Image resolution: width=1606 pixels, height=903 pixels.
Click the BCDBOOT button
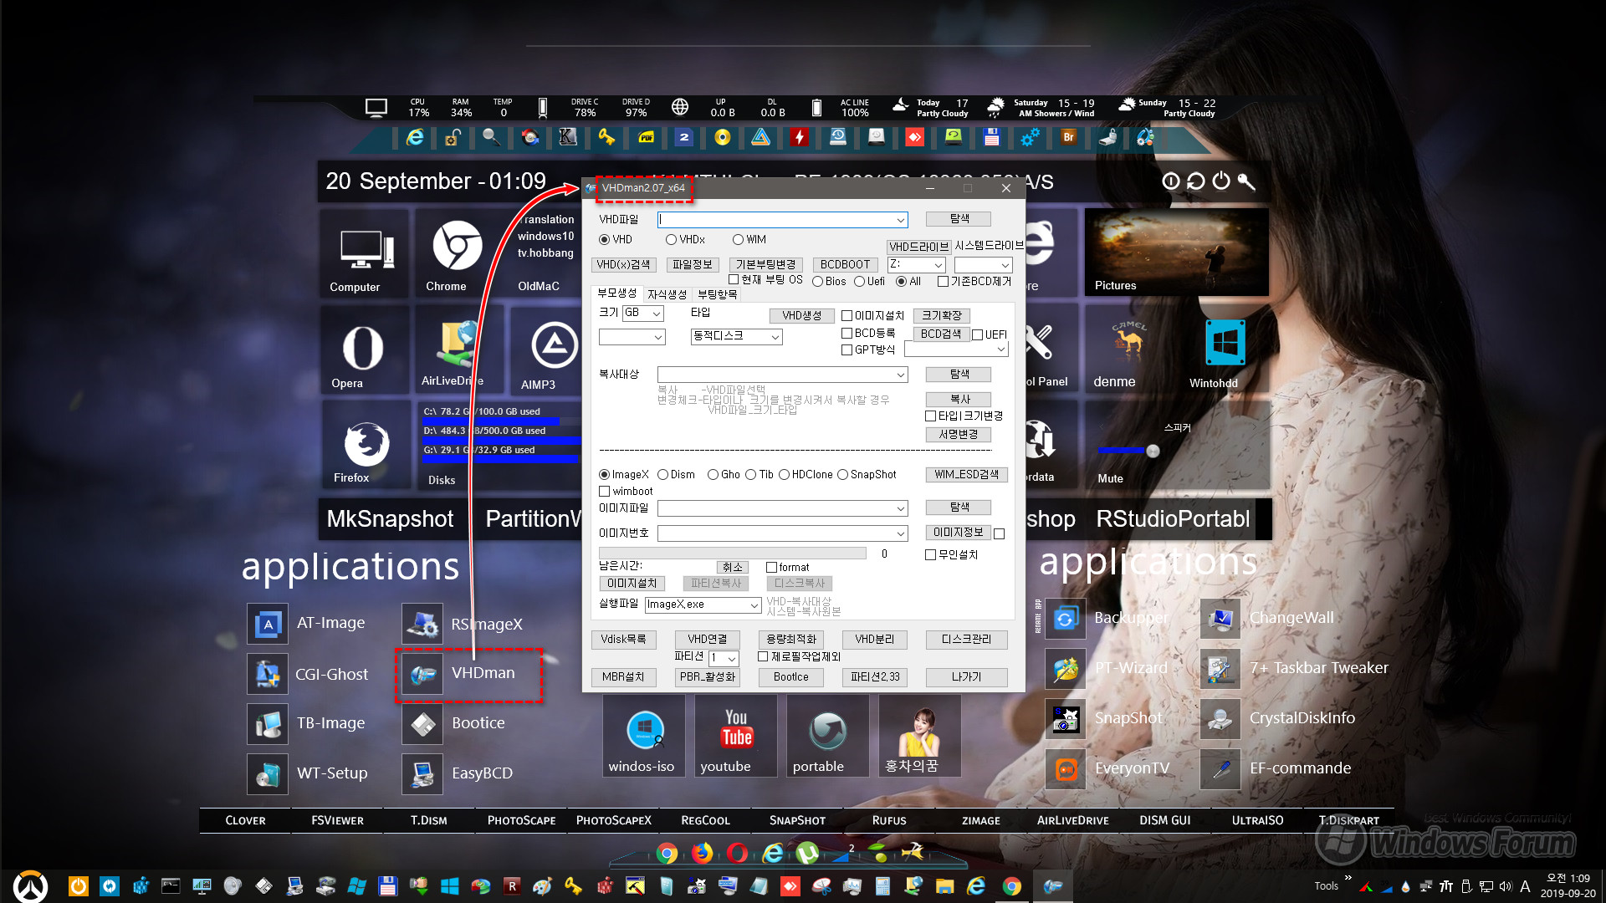point(845,265)
